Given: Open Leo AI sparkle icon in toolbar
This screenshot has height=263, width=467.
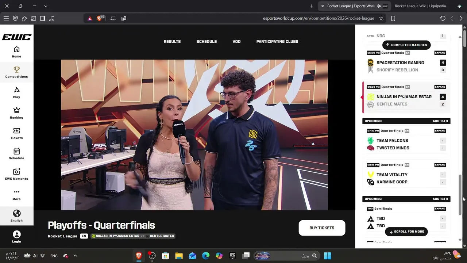Looking at the screenshot, I should pos(24,18).
